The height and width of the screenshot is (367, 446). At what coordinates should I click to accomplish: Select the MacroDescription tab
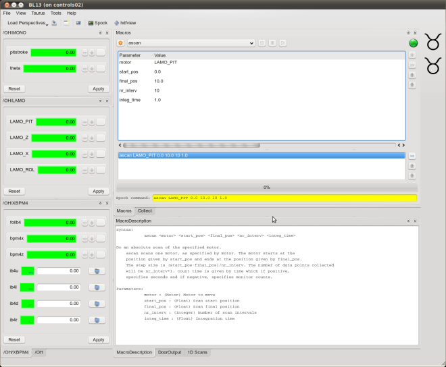(134, 352)
